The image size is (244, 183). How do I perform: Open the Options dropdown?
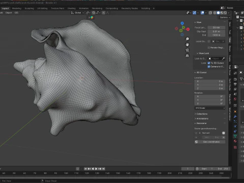click(x=225, y=17)
